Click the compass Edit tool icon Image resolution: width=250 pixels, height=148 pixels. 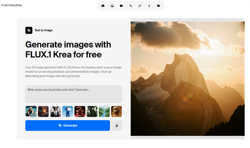(149, 6)
